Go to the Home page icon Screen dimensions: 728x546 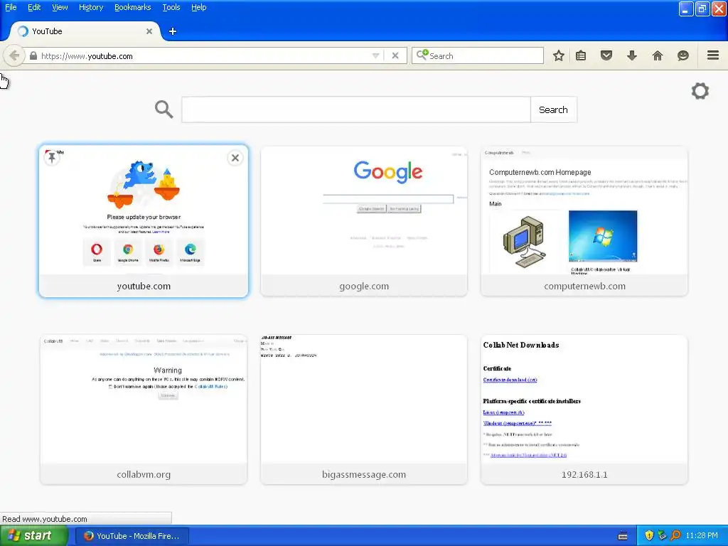(x=658, y=55)
